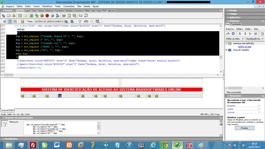Viewport: 265px width, 149px height.
Task: Switch to Show Code View
Action: tap(5, 21)
